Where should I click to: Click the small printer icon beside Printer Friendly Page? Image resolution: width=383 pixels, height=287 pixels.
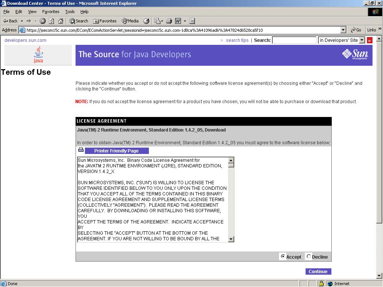(81, 149)
